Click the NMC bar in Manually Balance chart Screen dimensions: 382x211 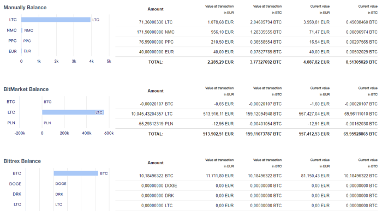tap(22, 30)
